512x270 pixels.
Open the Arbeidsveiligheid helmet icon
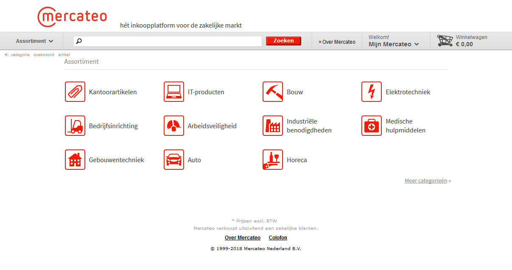tap(174, 126)
